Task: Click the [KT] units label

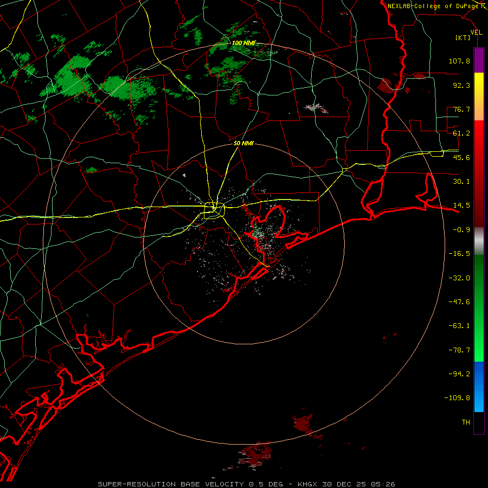Action: 463,37
